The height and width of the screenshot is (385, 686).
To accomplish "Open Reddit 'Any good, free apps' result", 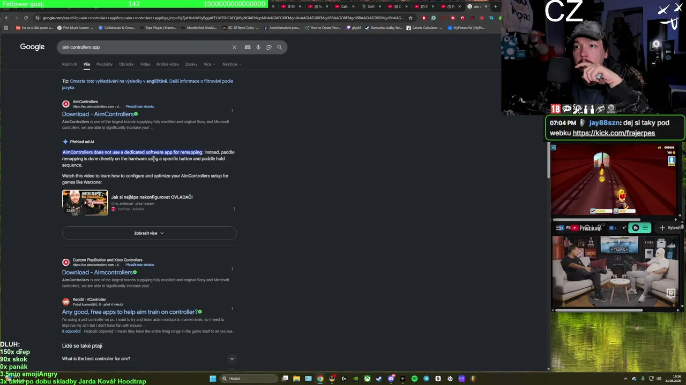I will tap(130, 312).
